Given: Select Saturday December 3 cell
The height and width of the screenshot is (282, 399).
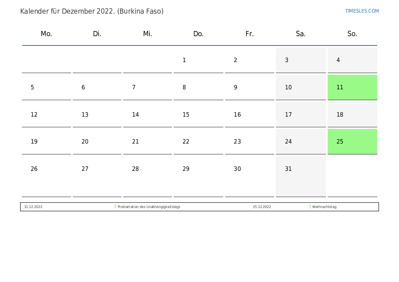Looking at the screenshot, I should tap(301, 60).
